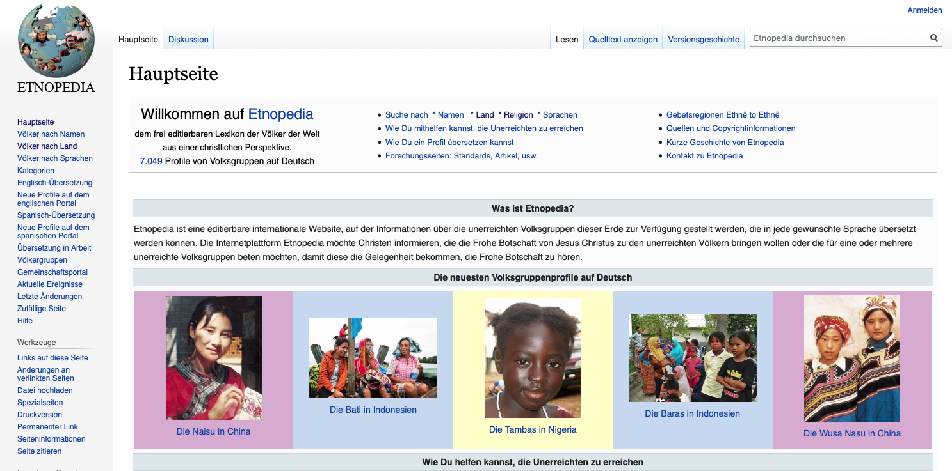View Letzte Änderungen in the sidebar

[x=49, y=297]
